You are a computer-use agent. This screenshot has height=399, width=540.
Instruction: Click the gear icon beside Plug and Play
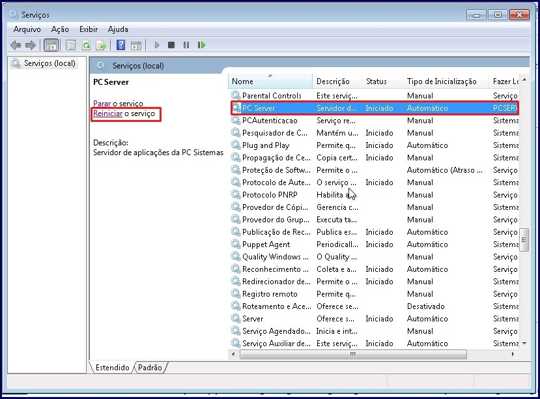click(x=236, y=145)
